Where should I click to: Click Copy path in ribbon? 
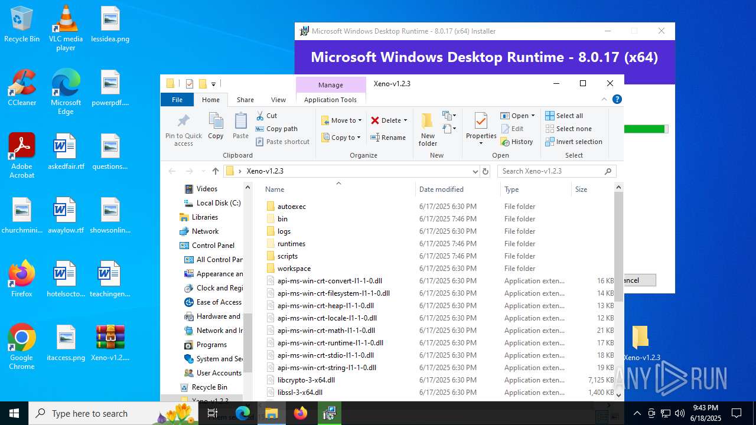(x=276, y=129)
